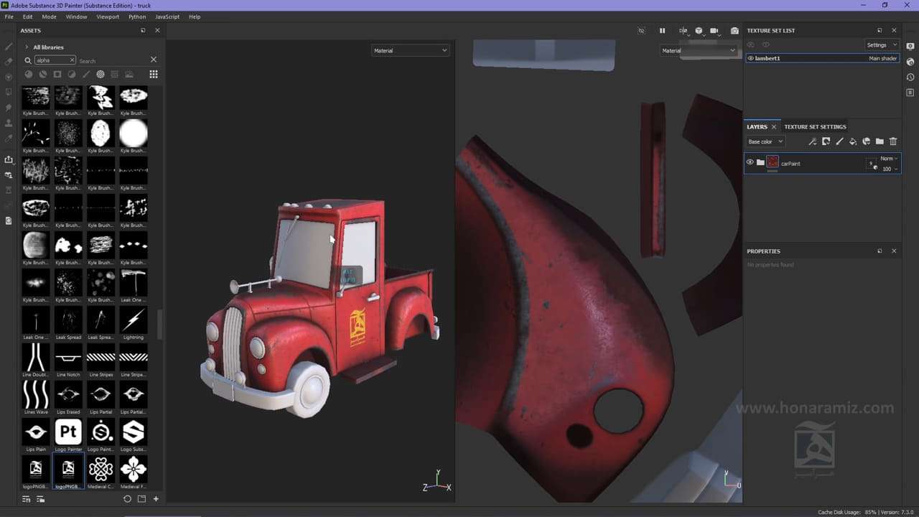The image size is (919, 517).
Task: Select the Polygon fill tool in left toolbar
Action: click(x=9, y=92)
